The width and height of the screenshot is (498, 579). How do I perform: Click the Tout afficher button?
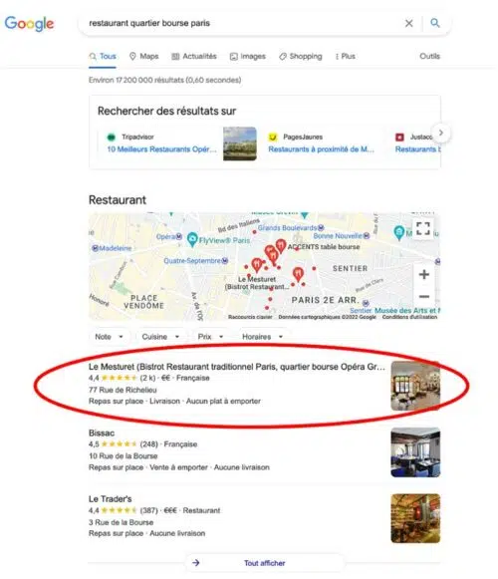tap(264, 563)
